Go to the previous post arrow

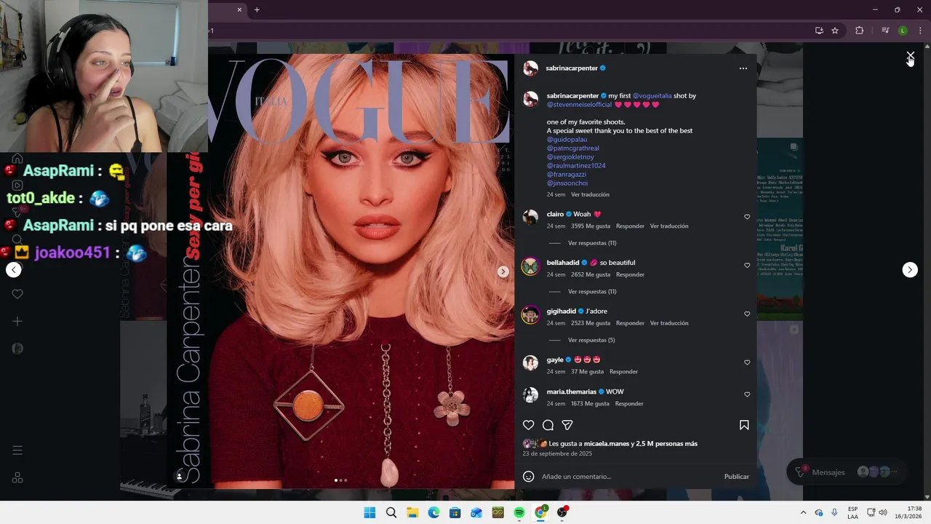point(14,270)
